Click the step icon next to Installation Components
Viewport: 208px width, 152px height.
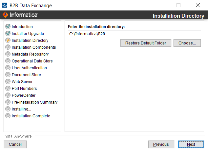(x=8, y=47)
